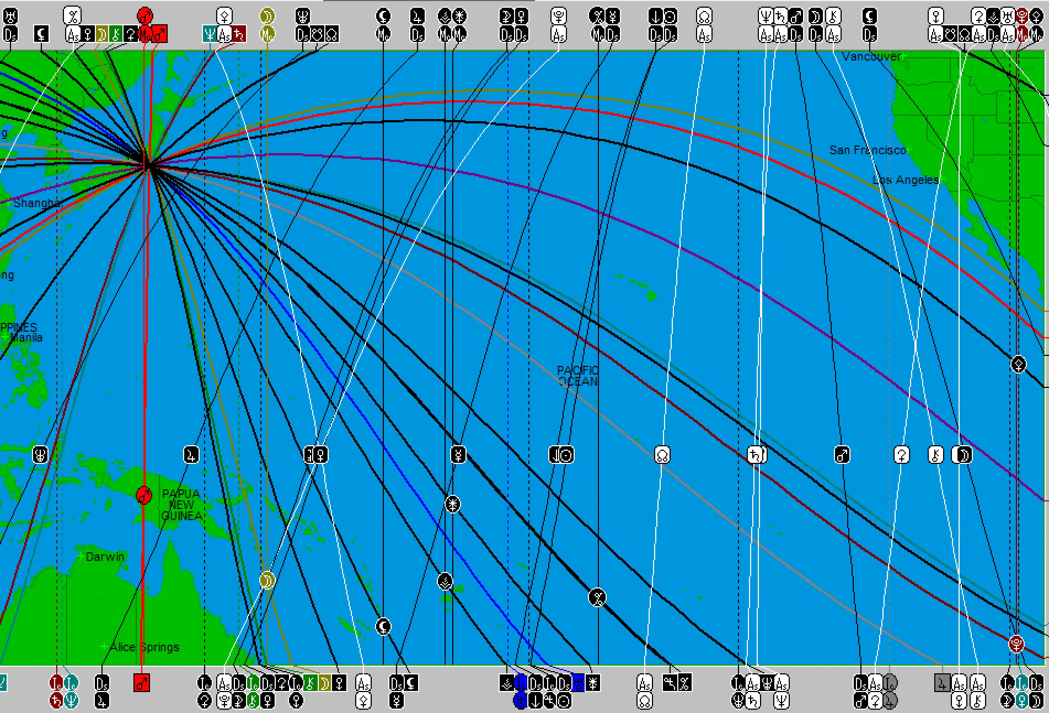Click the Black Moon Lilith circle on map
The image size is (1049, 713).
tap(383, 626)
